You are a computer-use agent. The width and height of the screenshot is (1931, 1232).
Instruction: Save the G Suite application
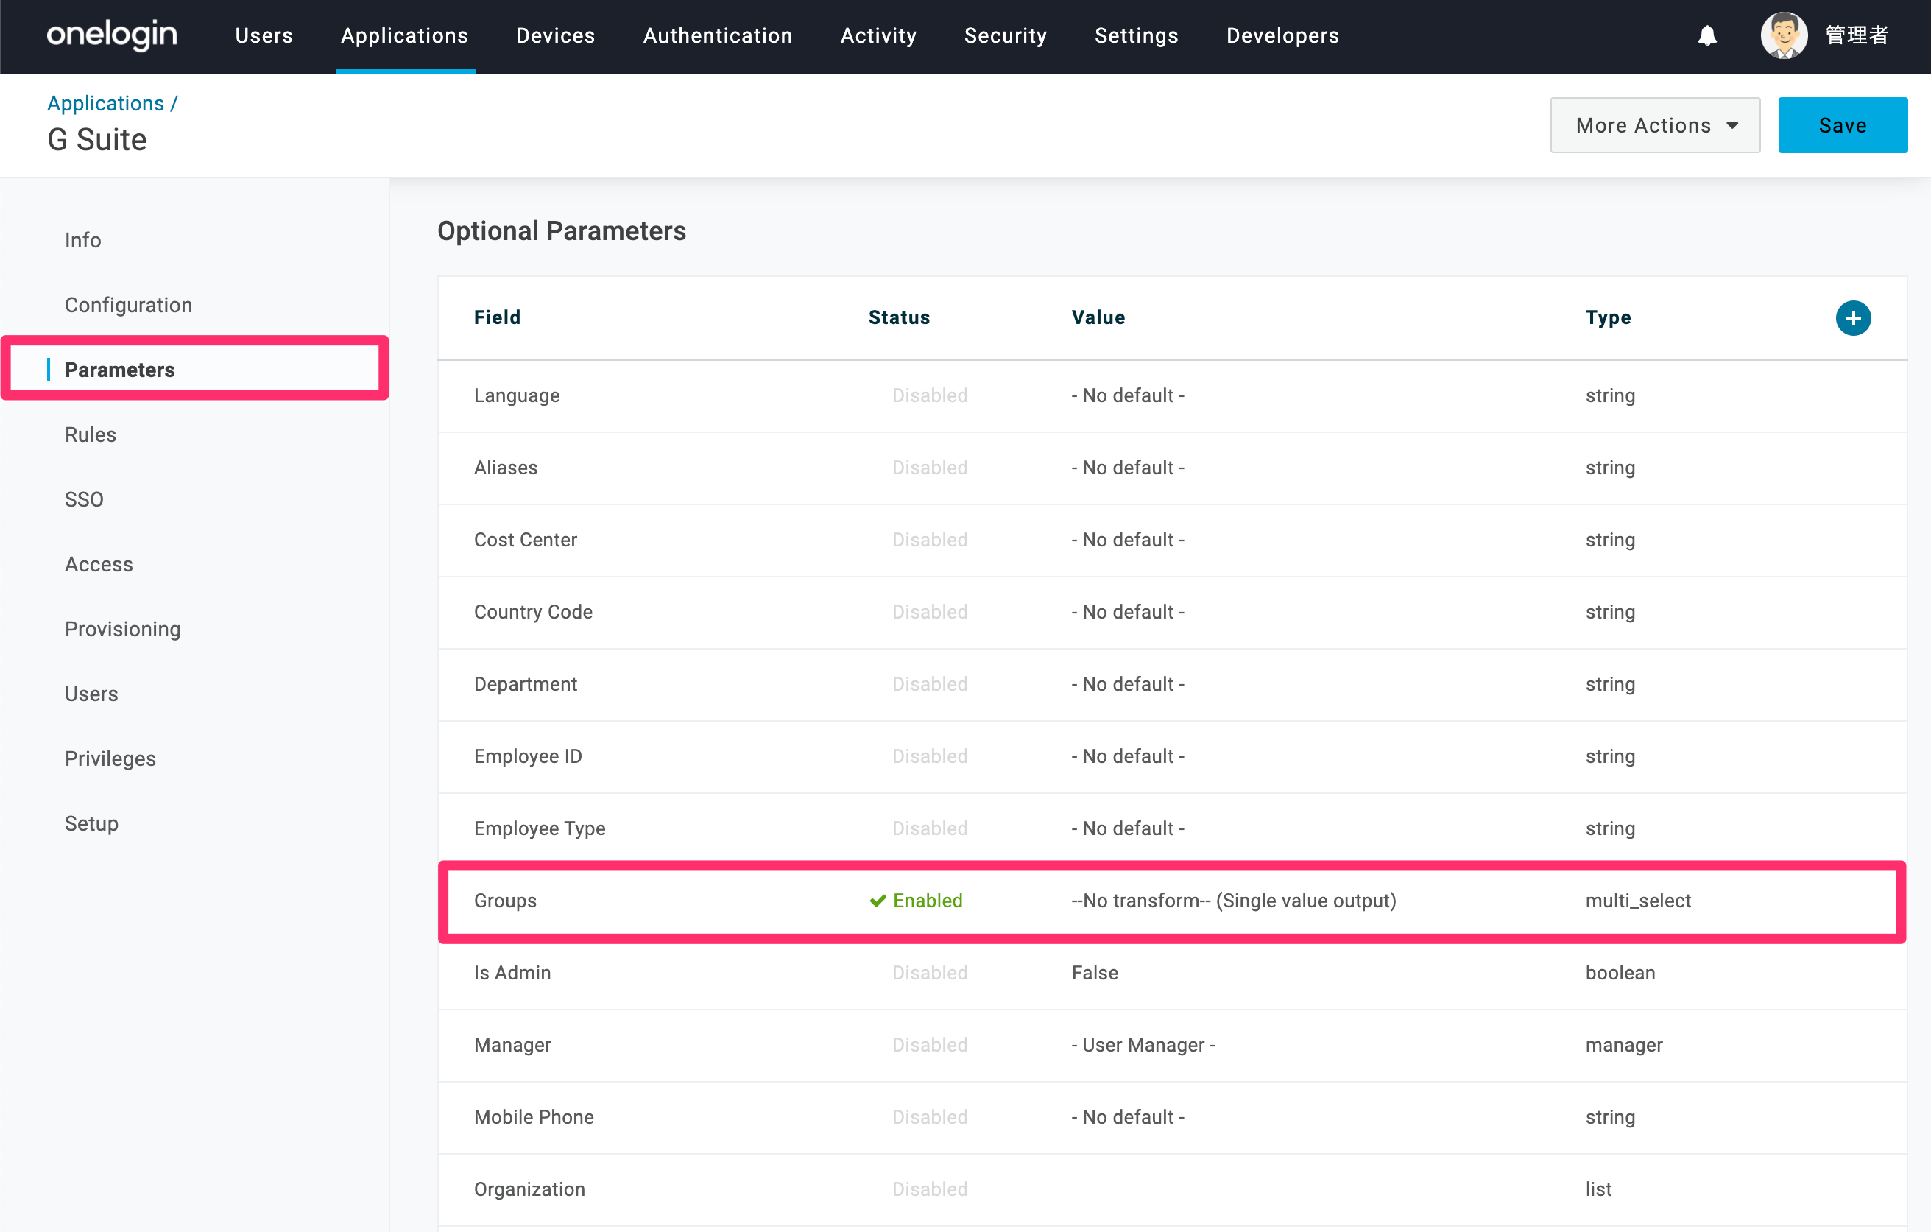[x=1842, y=125]
